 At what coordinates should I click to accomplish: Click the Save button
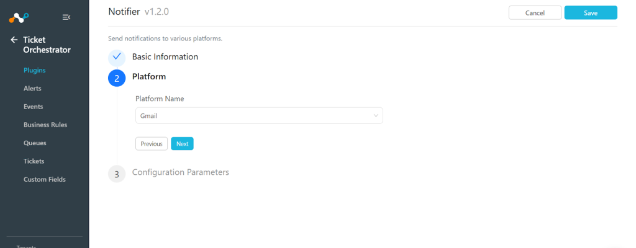tap(591, 12)
